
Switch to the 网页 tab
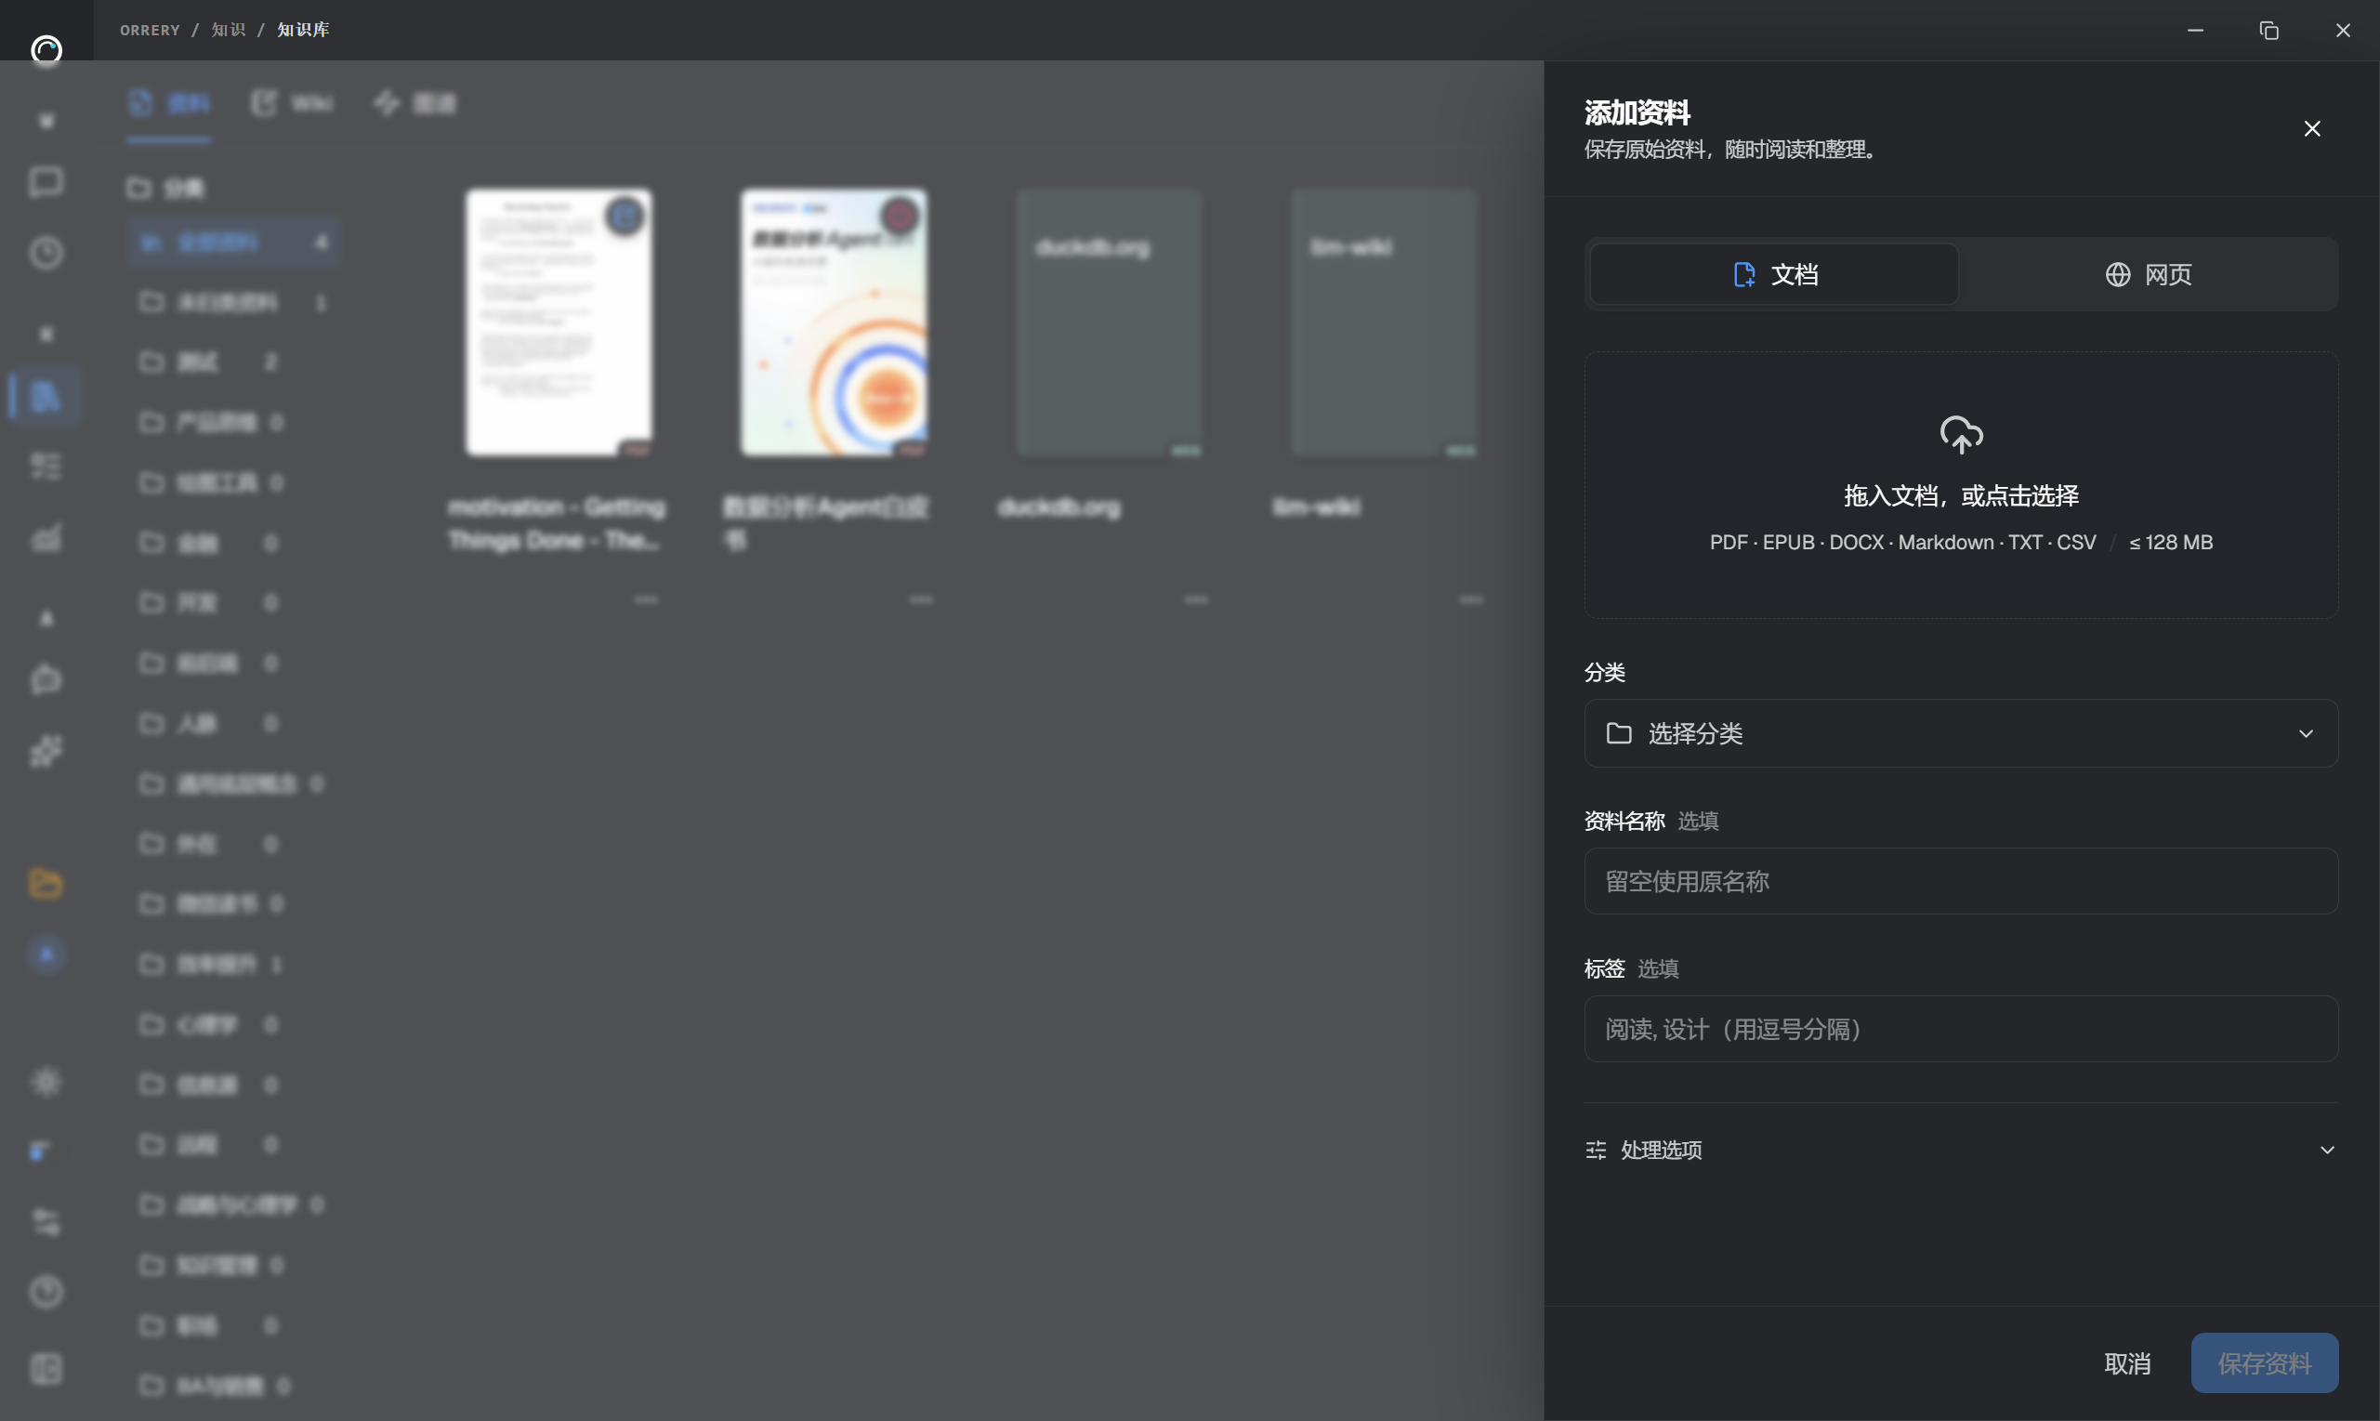click(x=2148, y=275)
